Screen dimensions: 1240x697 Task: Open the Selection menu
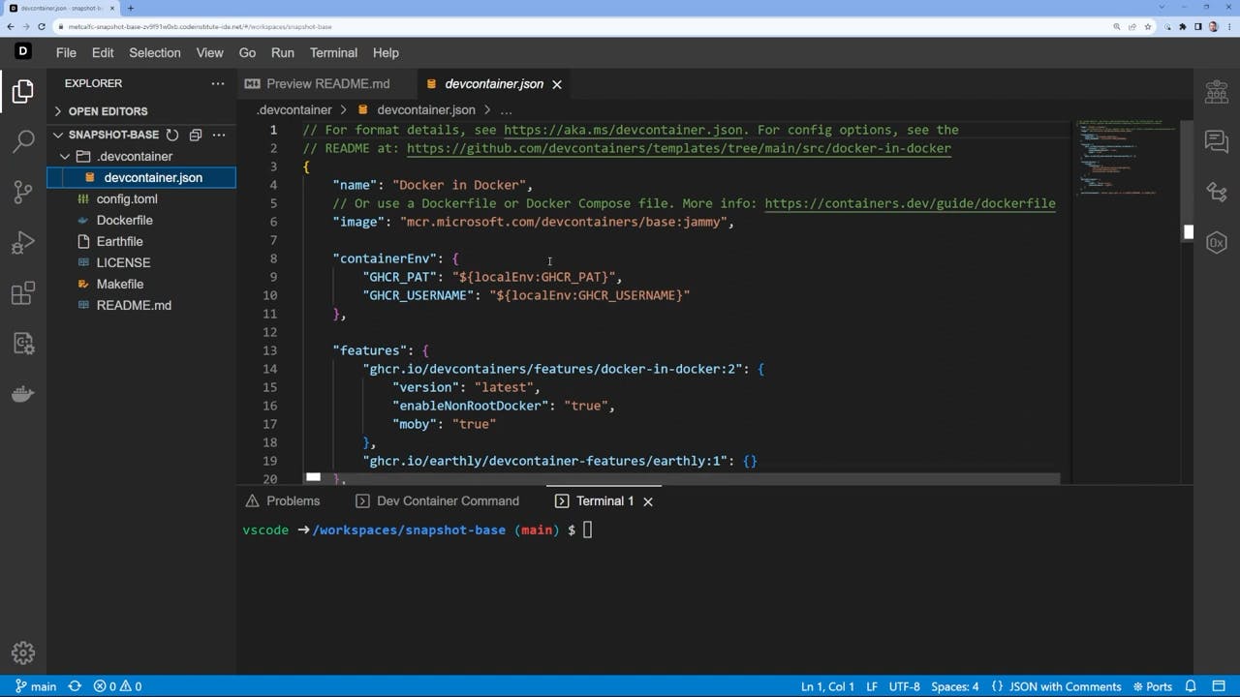[x=155, y=52]
